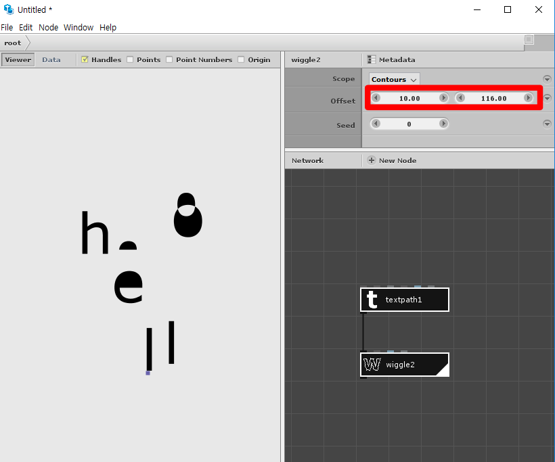555x462 pixels.
Task: Click the plus icon beside New Node
Action: tap(372, 160)
